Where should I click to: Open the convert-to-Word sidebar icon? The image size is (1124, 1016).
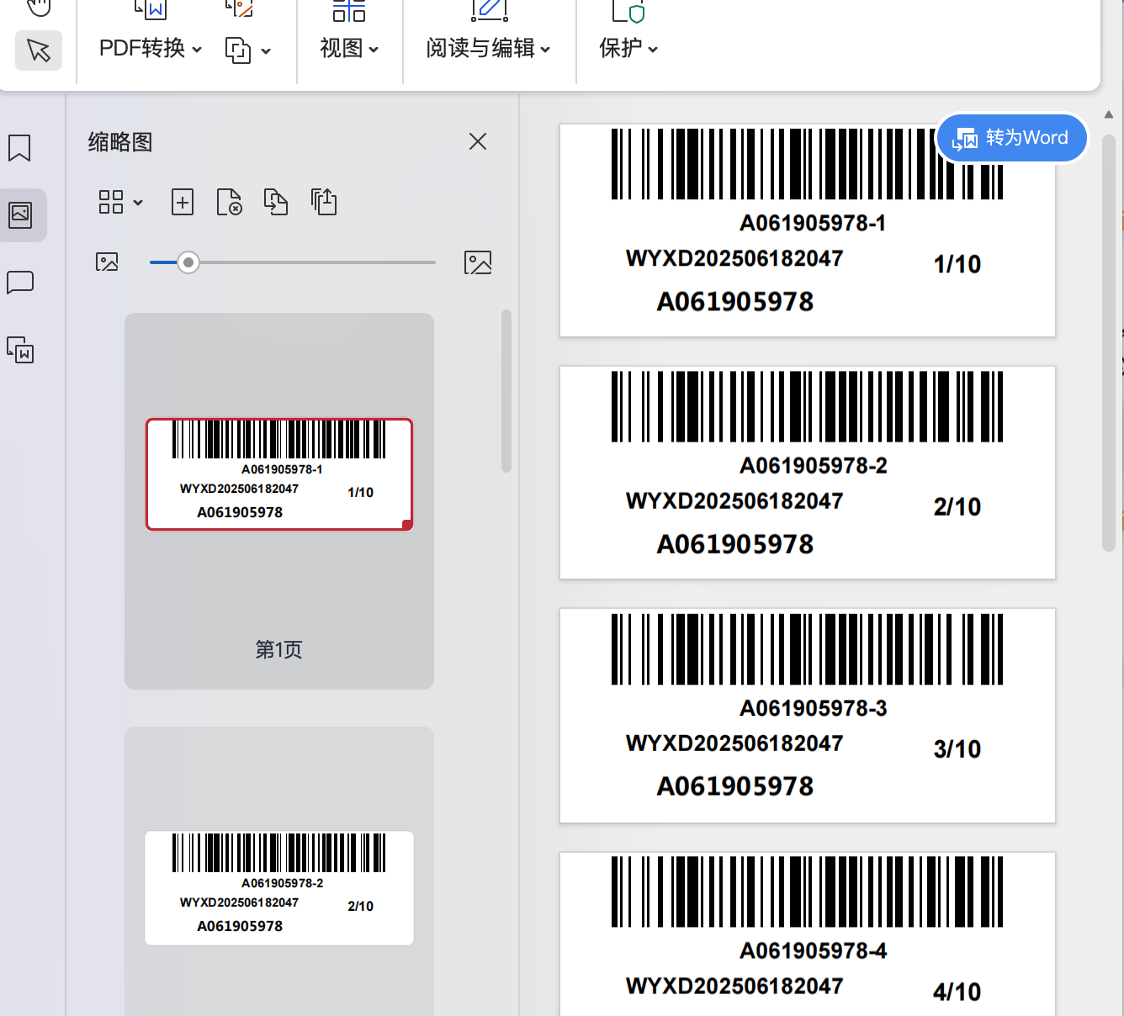point(20,350)
